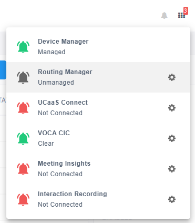The height and width of the screenshot is (223, 195).
Task: Open Meeting Insights settings gear
Action: pos(172,169)
